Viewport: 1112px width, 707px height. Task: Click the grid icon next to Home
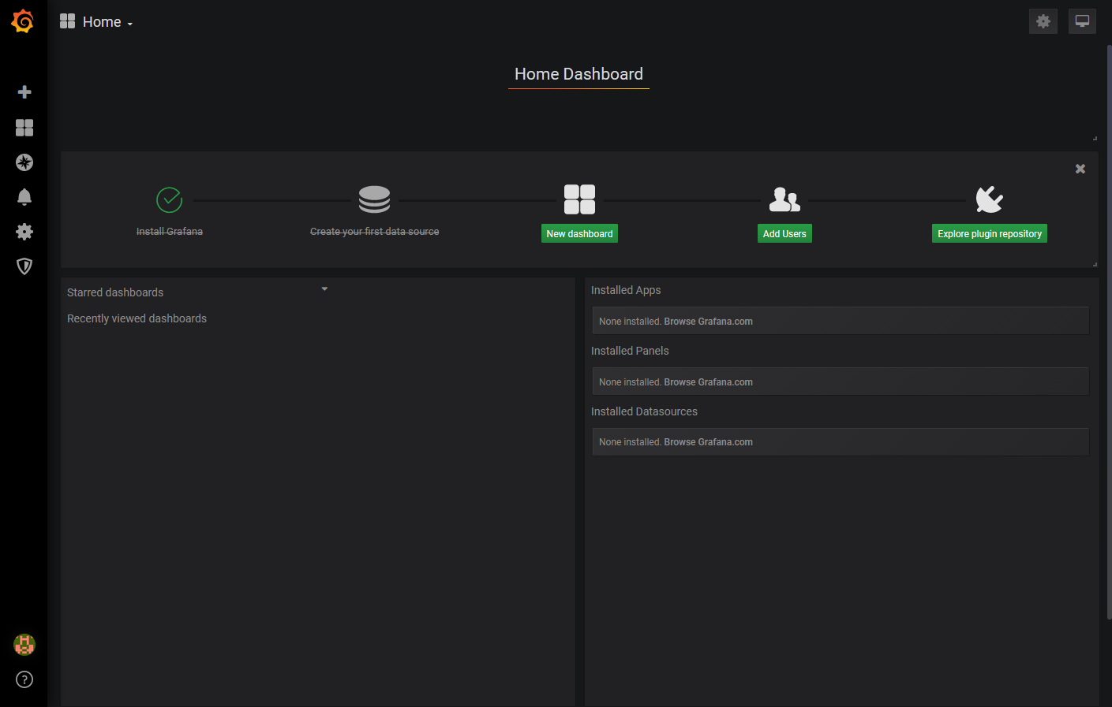68,21
